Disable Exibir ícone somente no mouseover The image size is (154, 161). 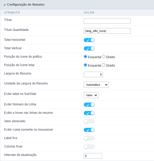pos(89,130)
